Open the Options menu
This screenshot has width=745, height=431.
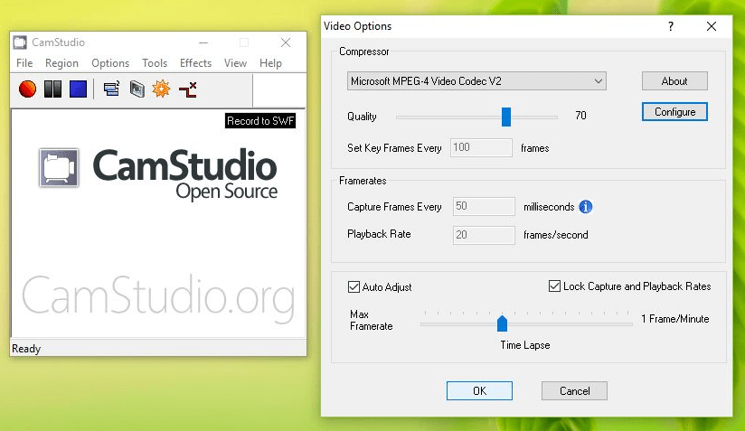[110, 63]
